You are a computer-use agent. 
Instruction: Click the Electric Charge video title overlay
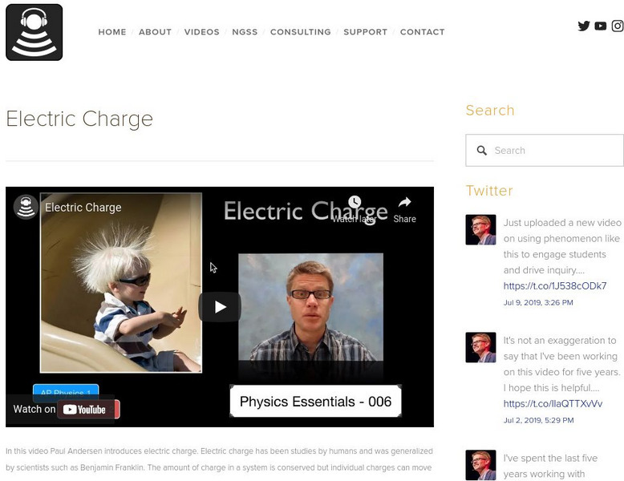[83, 208]
